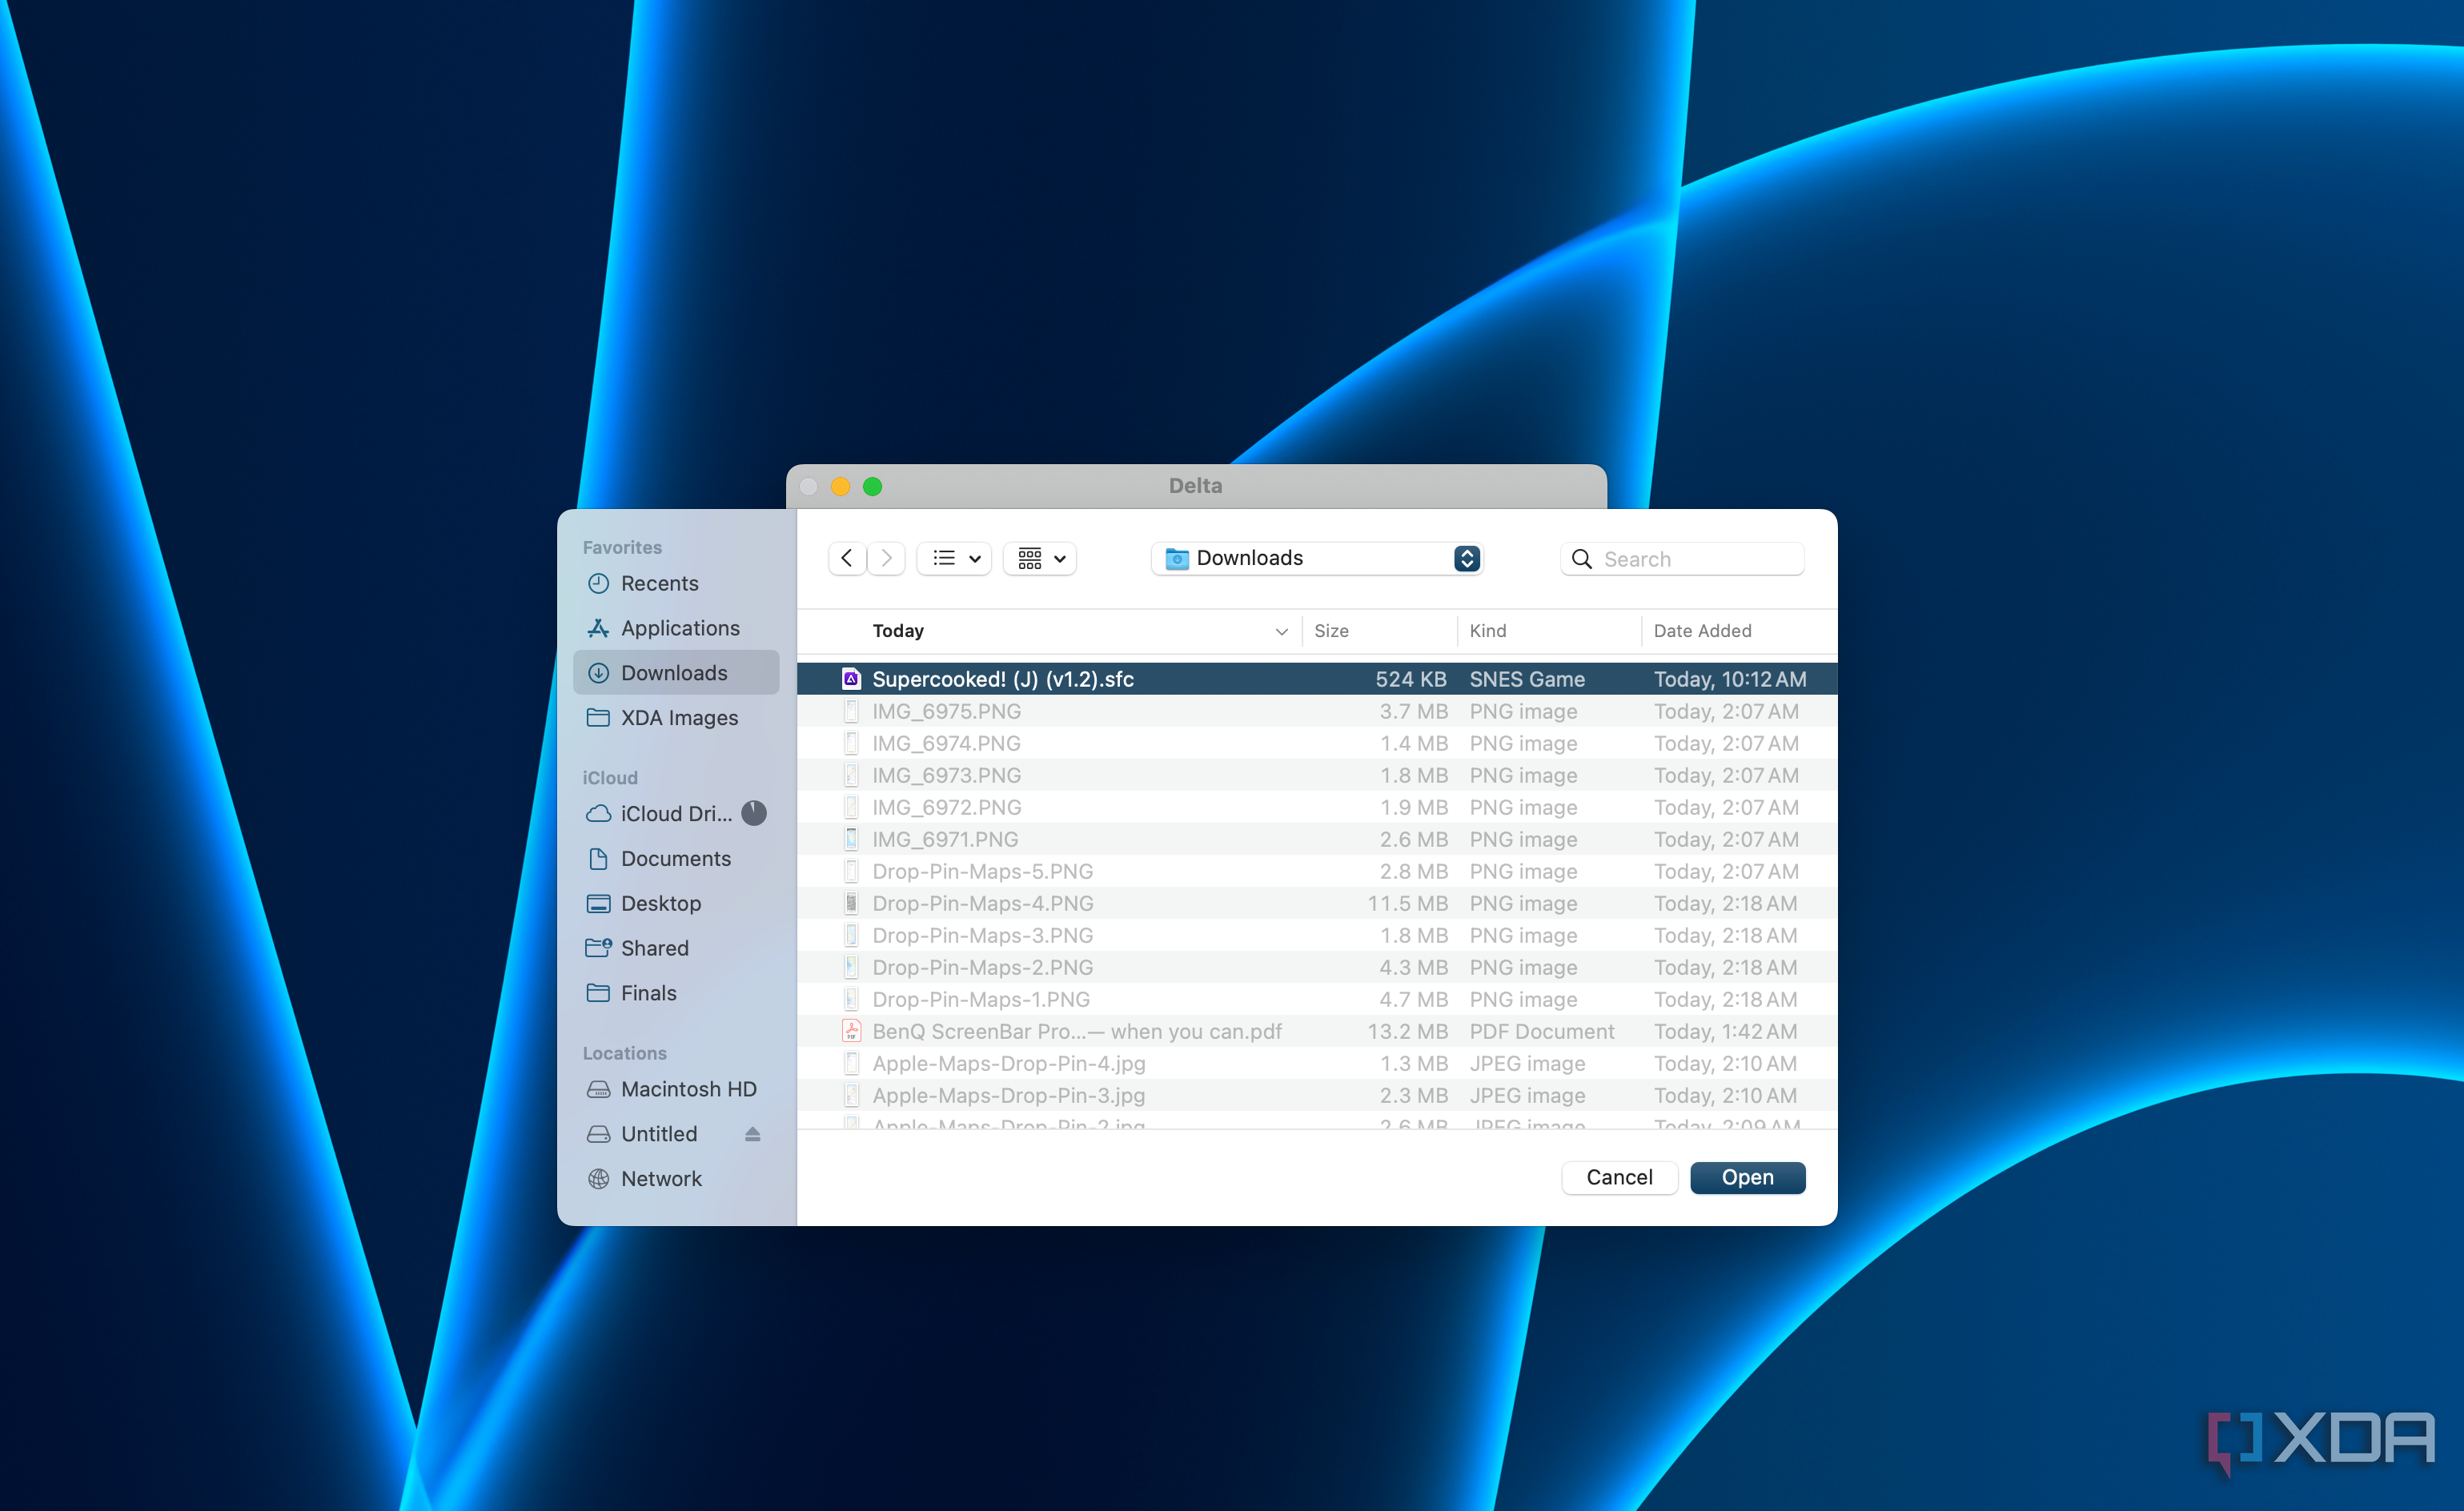Click the Open button
Viewport: 2464px width, 1511px height.
pos(1747,1177)
